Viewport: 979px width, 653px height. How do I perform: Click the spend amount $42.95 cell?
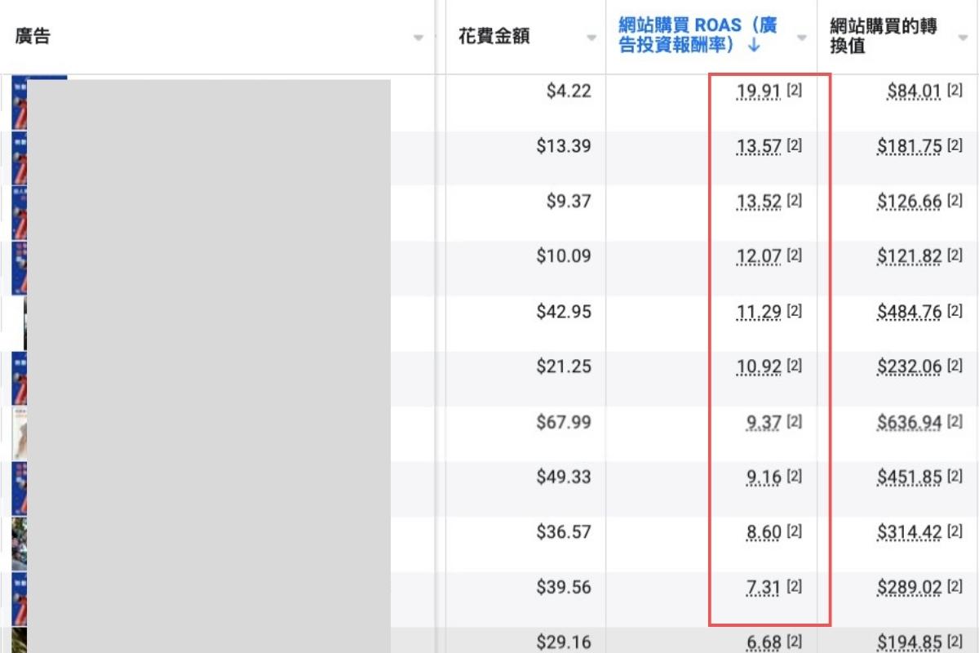click(564, 312)
